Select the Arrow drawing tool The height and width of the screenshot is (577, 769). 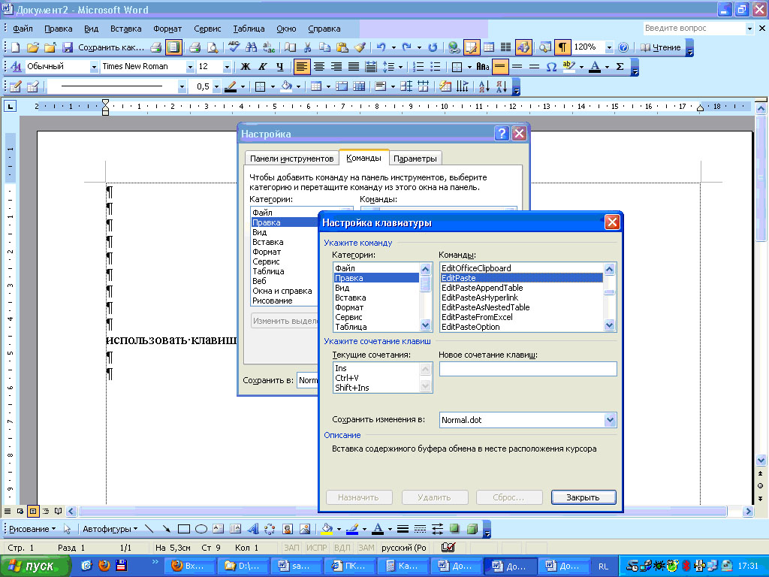coord(166,529)
